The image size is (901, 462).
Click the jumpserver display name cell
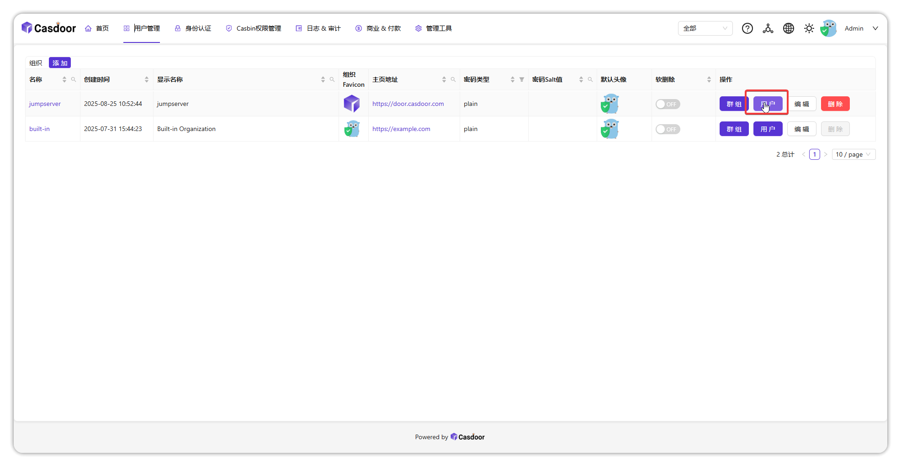(x=173, y=104)
